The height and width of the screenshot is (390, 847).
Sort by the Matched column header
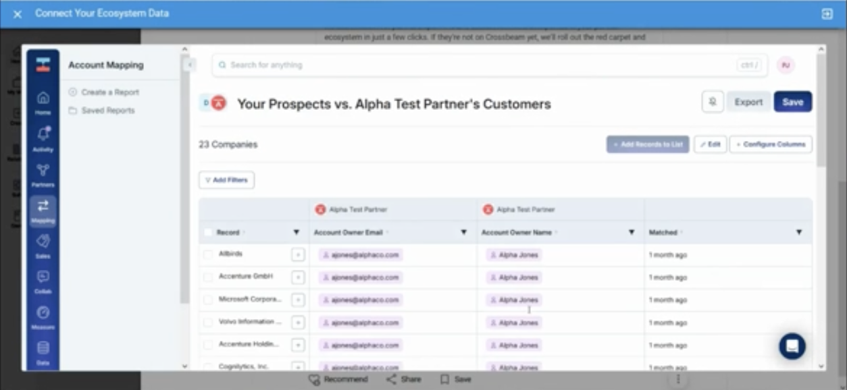tap(663, 232)
